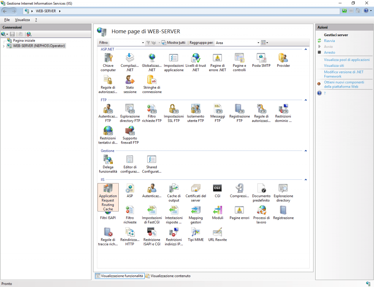Open Shared Configuration feature
This screenshot has width=374, height=287.
(x=152, y=164)
